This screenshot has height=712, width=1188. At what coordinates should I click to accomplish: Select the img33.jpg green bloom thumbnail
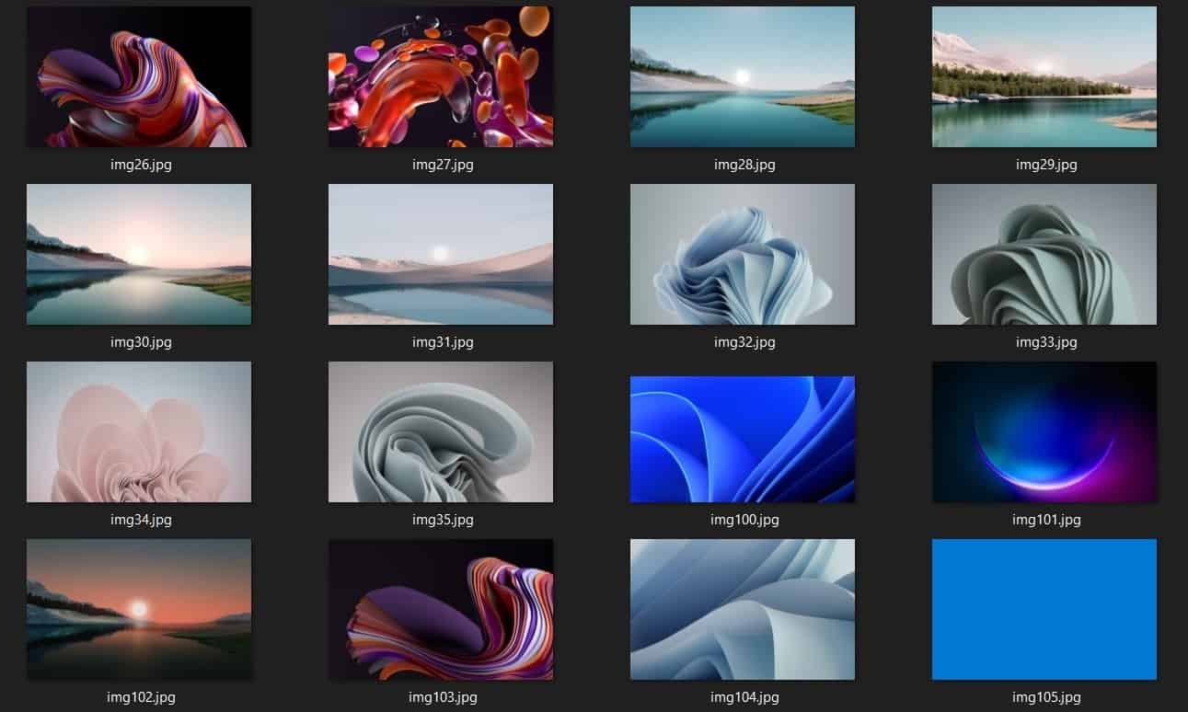1044,254
